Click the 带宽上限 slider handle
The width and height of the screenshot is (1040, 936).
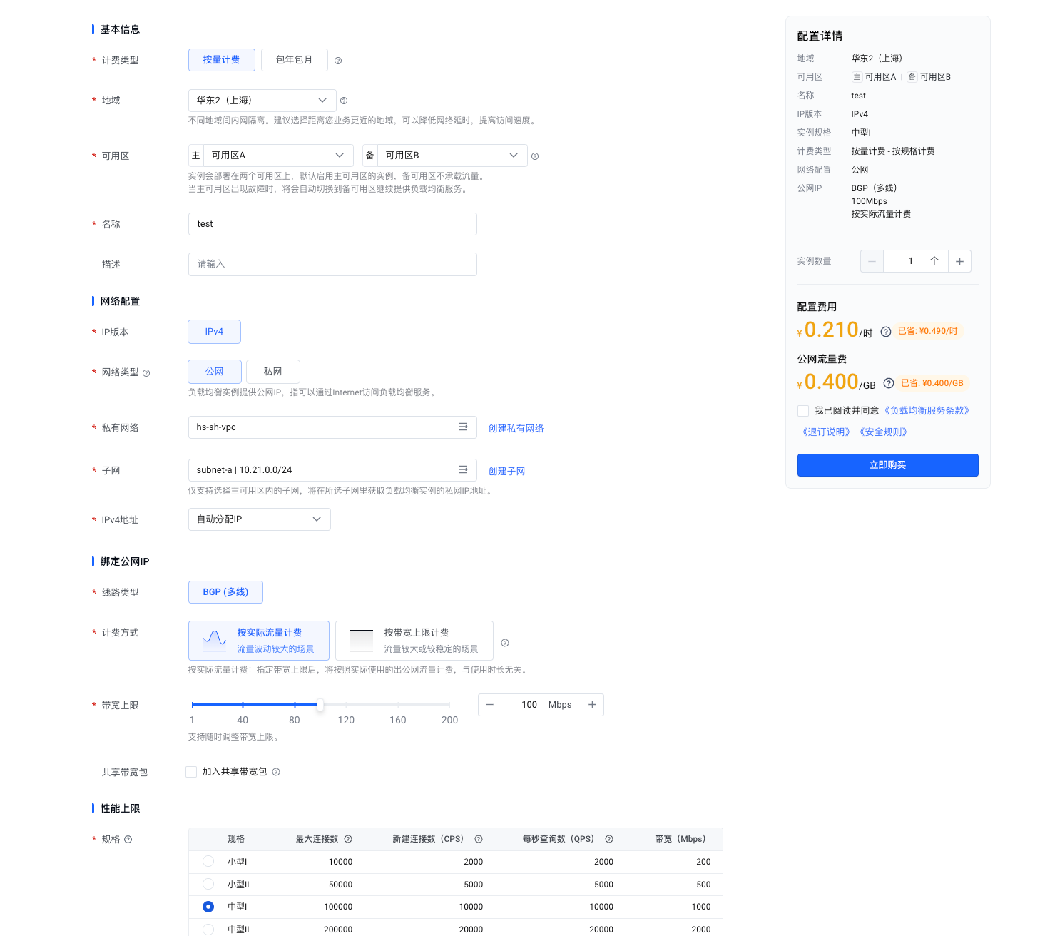click(320, 705)
